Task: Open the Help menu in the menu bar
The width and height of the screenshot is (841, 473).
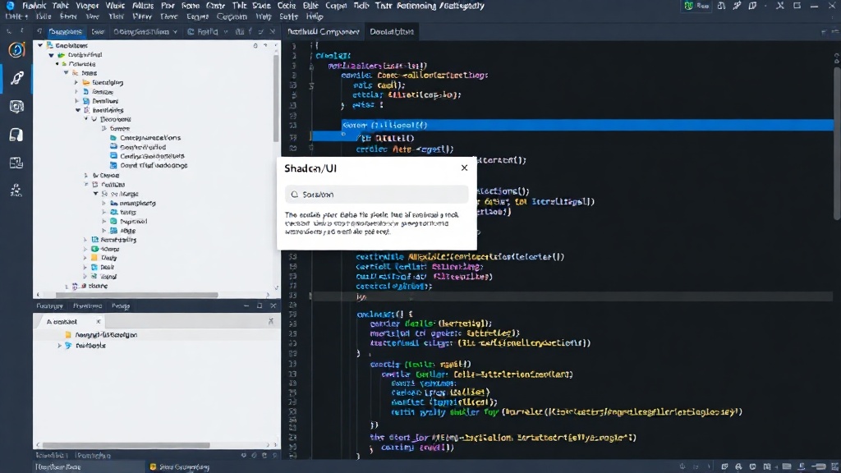Action: pyautogui.click(x=315, y=16)
